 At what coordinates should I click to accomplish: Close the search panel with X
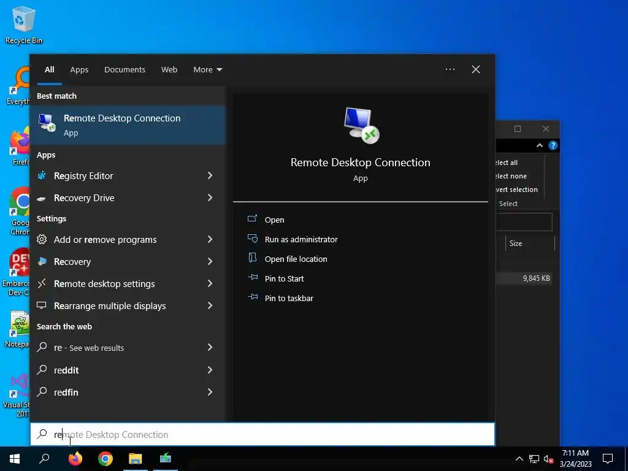476,69
